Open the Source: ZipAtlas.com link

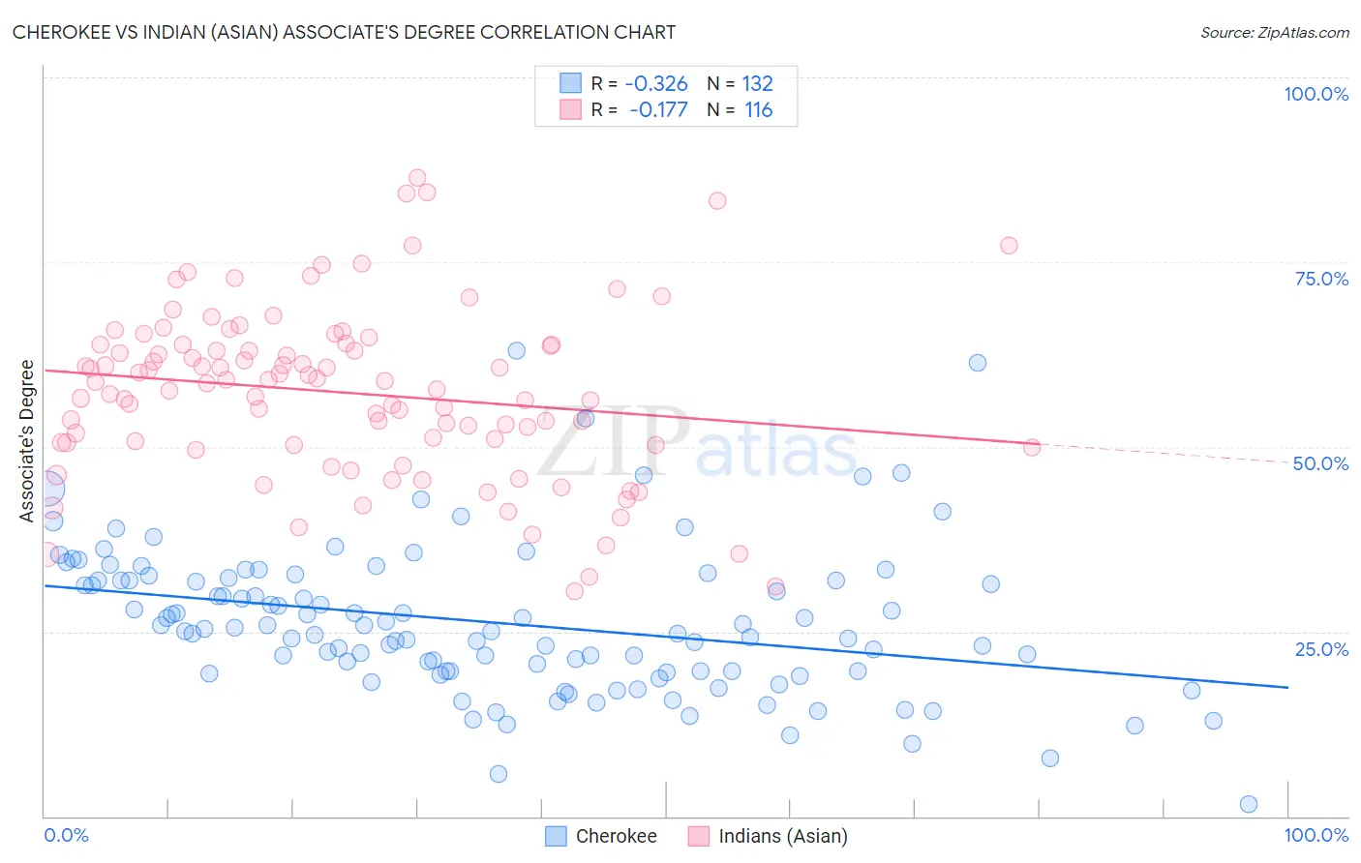(x=1275, y=32)
